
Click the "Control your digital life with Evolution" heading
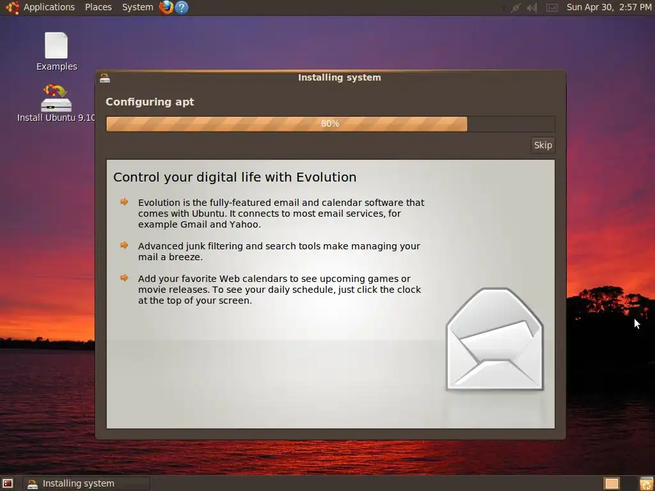pyautogui.click(x=235, y=177)
